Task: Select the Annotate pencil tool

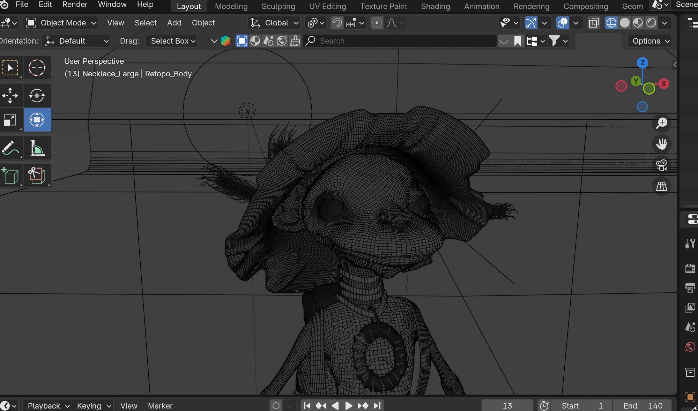Action: click(10, 148)
